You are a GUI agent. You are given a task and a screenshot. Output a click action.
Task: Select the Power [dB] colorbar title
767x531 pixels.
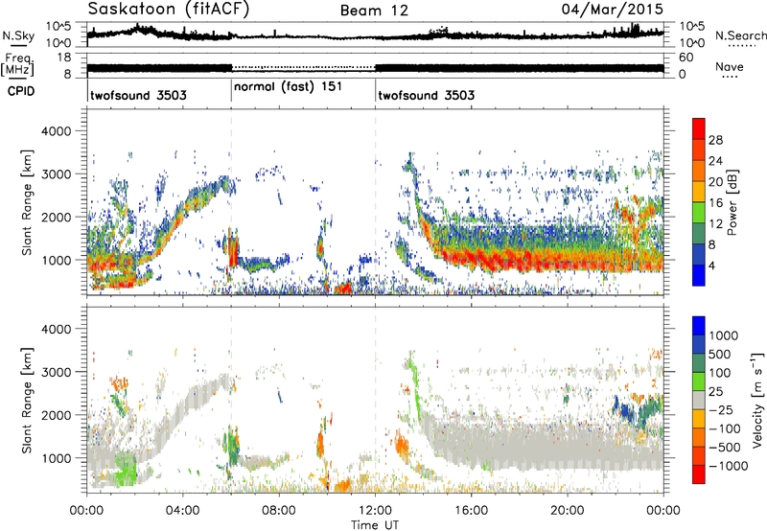[732, 202]
